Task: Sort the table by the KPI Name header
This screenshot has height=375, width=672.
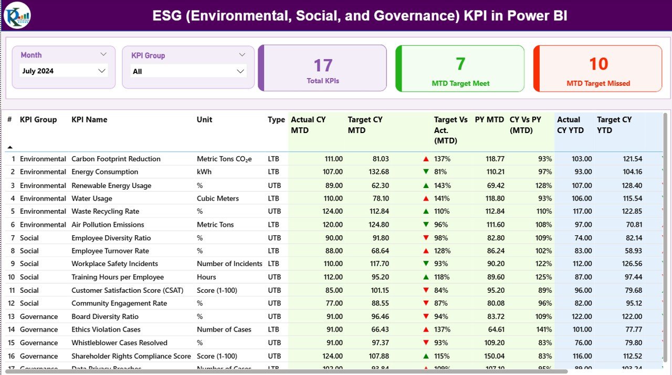Action: coord(89,119)
